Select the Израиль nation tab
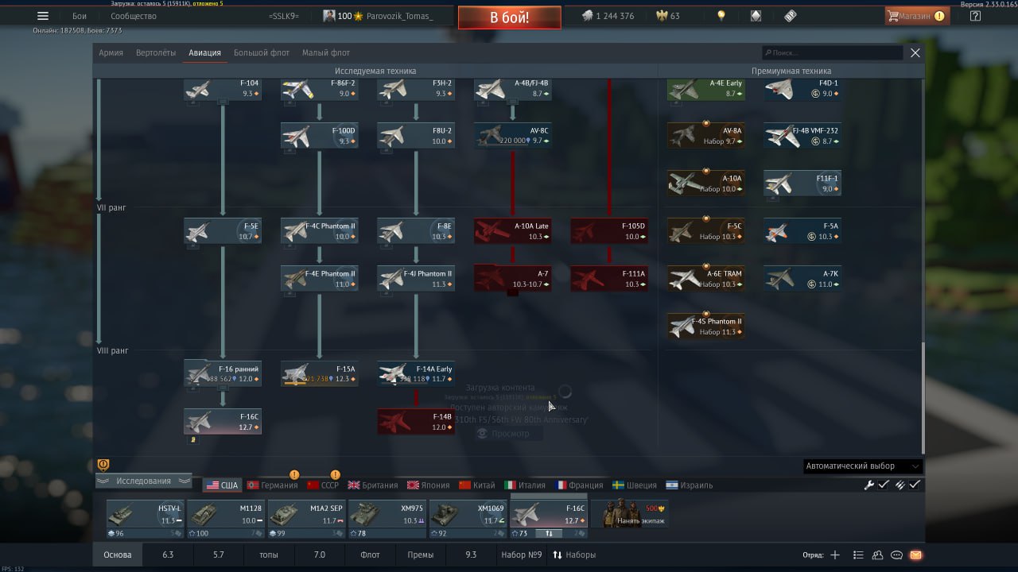This screenshot has width=1018, height=572. point(689,485)
